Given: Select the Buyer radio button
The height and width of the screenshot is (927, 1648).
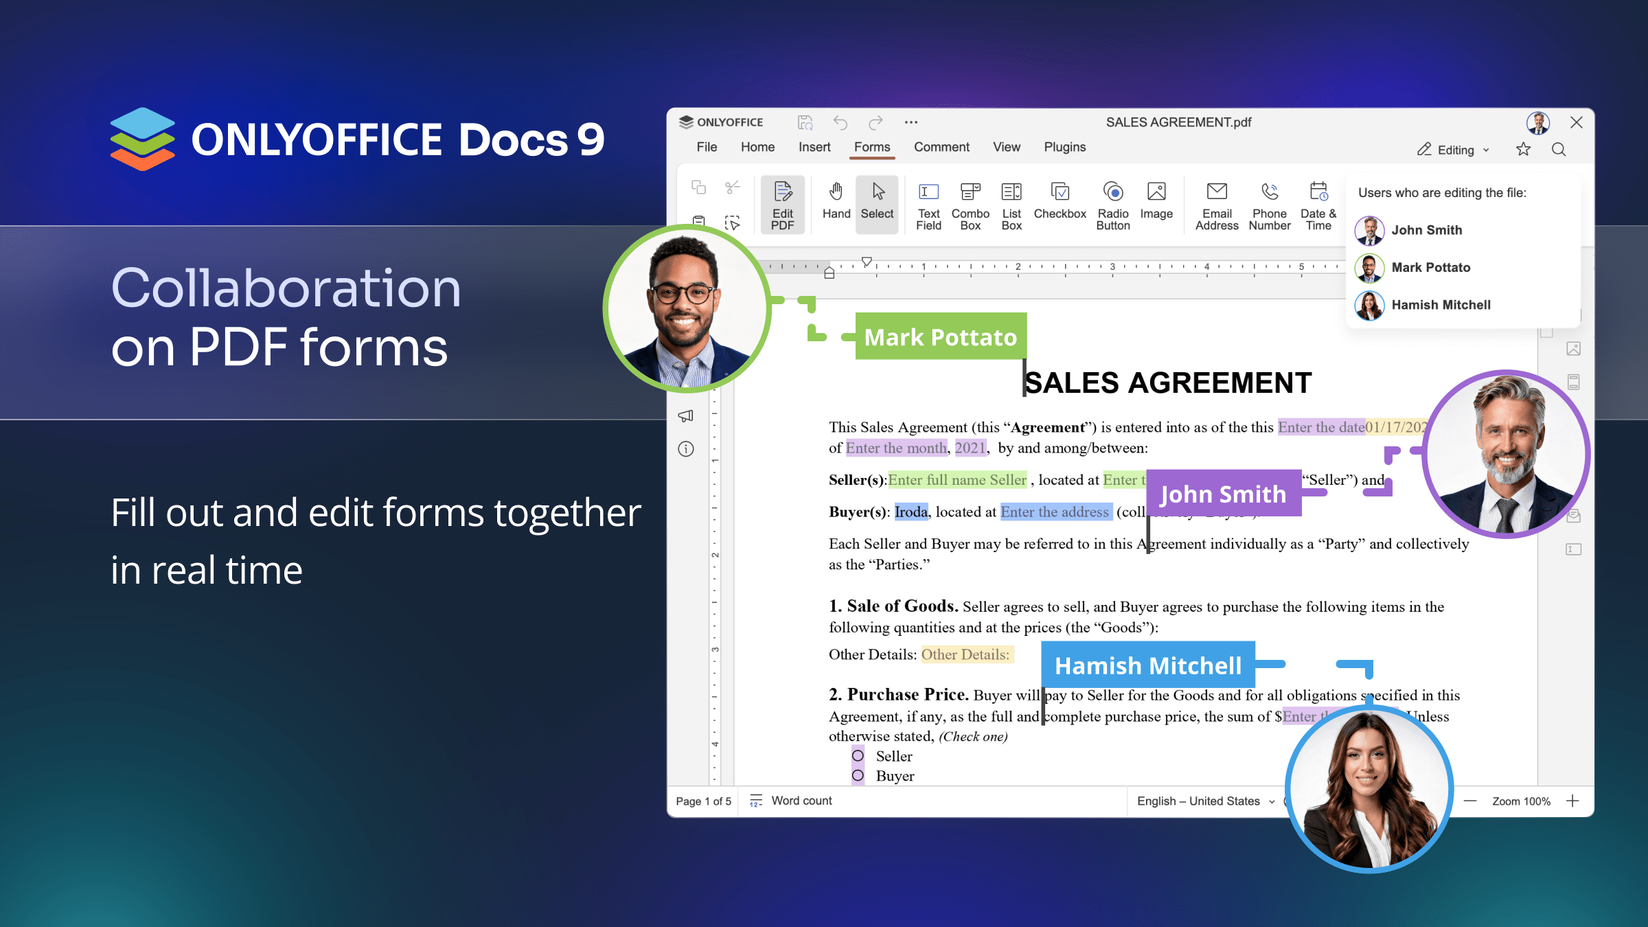Looking at the screenshot, I should [x=858, y=776].
